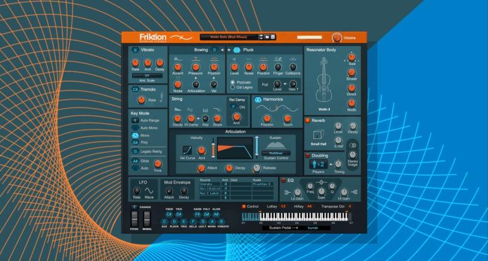Open the Vibrato Amt Scale selector
This screenshot has width=488, height=261.
147,76
